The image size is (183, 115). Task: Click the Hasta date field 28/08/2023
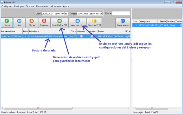(x=83, y=14)
